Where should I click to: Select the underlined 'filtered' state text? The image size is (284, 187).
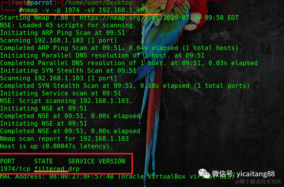pyautogui.click(x=49, y=169)
